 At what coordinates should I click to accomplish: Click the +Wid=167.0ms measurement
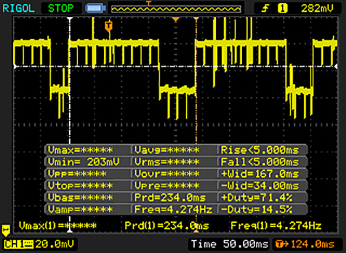point(263,174)
